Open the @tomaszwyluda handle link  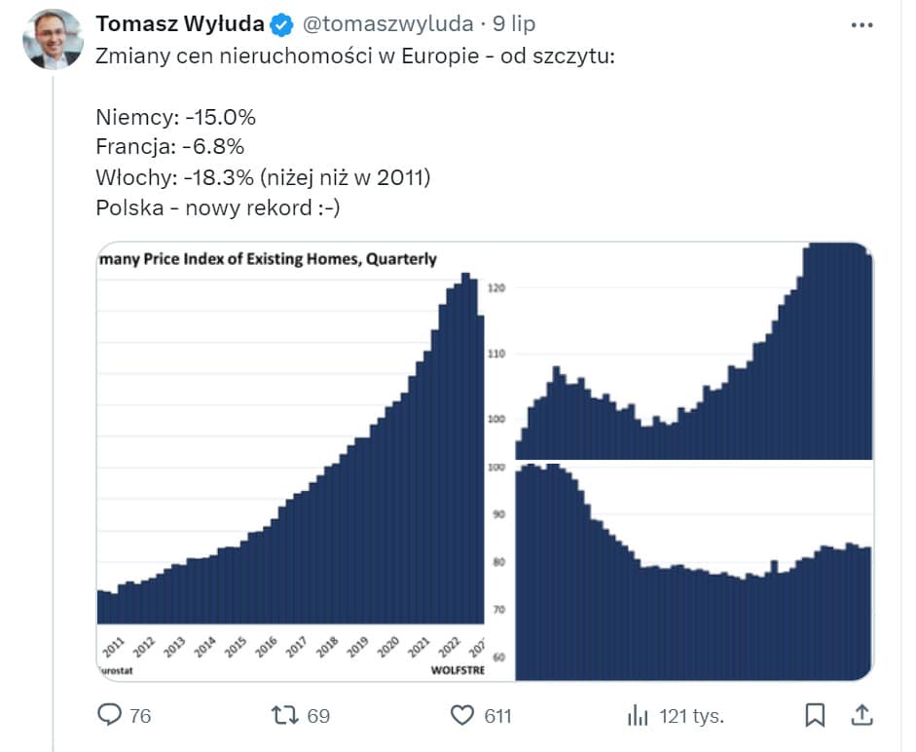pos(383,23)
